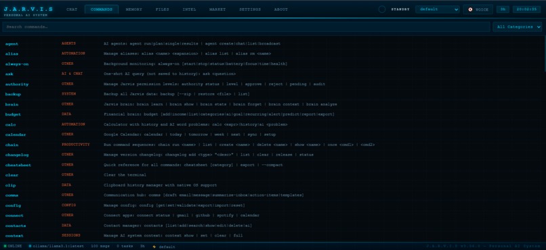Click the blue dot beside ollama model
Screen dimensions: 546x250
tap(30, 246)
